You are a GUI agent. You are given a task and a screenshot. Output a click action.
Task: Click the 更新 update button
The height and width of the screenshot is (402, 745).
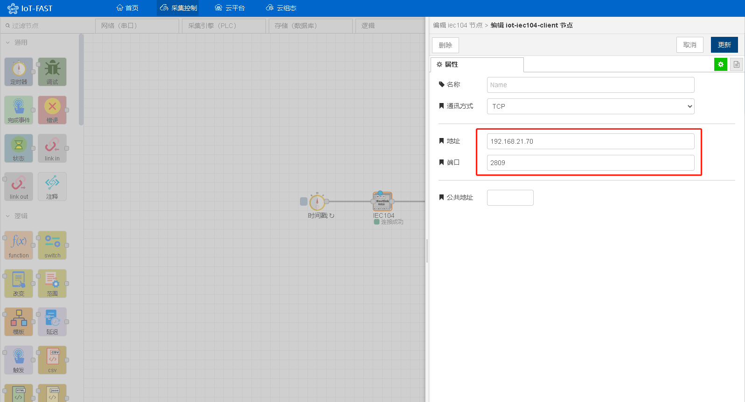point(724,45)
